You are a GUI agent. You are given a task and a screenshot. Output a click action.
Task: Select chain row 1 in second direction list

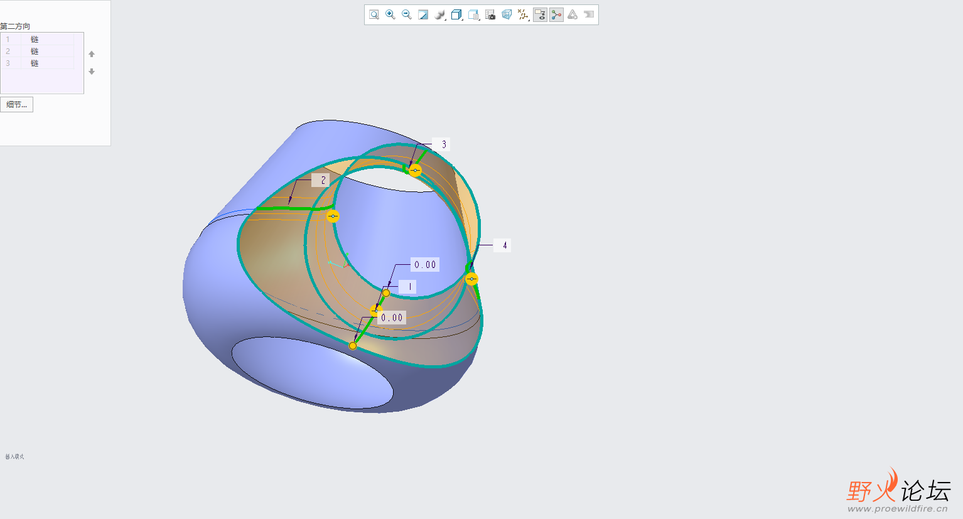38,39
